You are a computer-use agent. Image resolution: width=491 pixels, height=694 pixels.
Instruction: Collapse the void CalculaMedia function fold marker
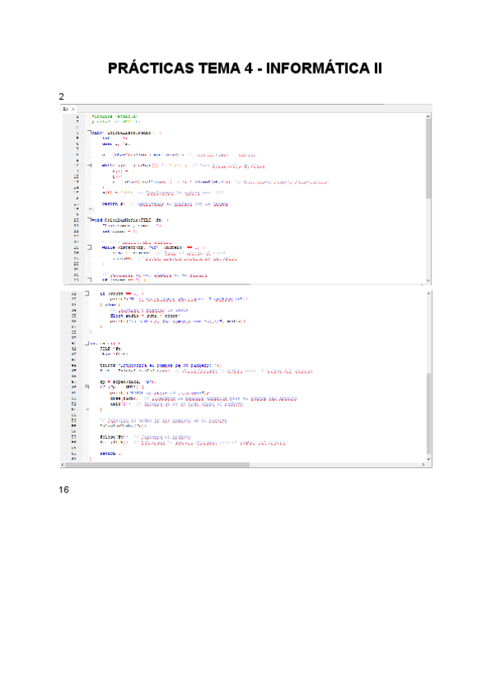coord(88,220)
